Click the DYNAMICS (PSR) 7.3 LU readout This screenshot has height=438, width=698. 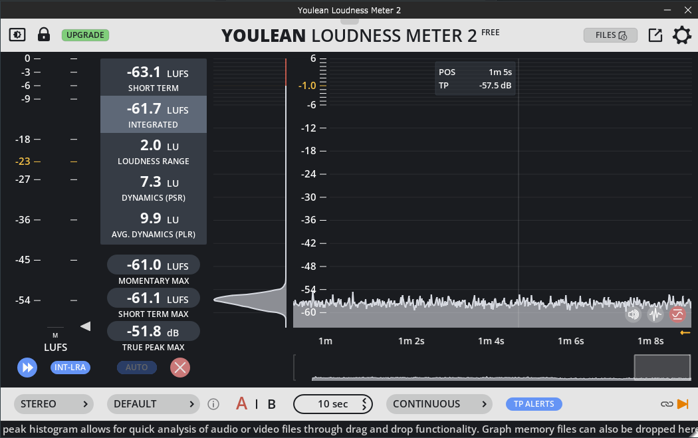point(154,188)
